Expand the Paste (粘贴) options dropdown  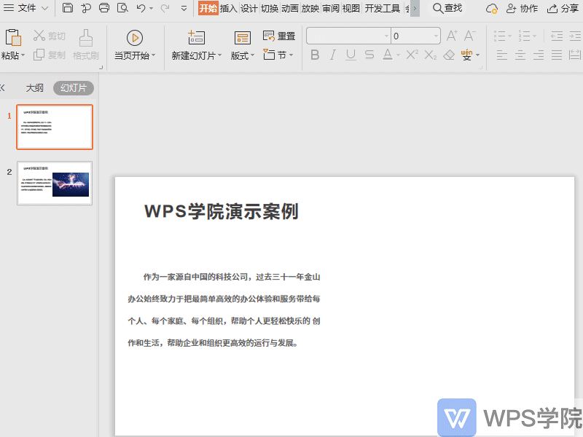point(23,56)
